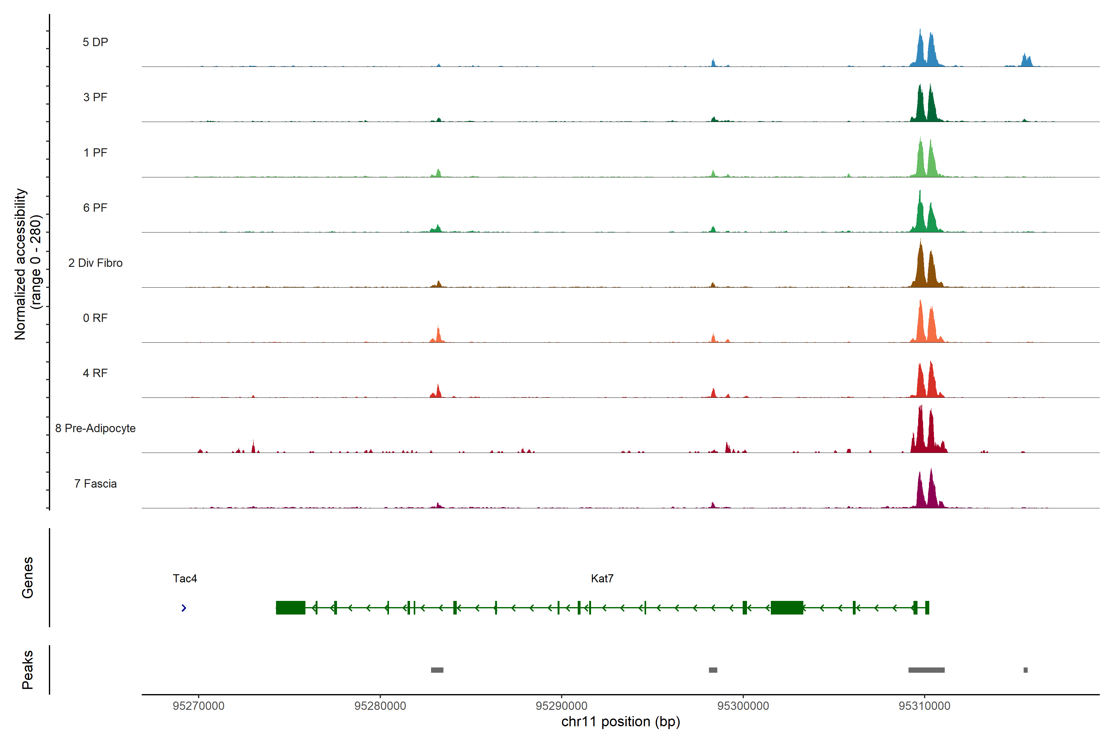Image resolution: width=1114 pixels, height=743 pixels.
Task: Click the large Kat7 exon near 95302000
Action: point(787,607)
